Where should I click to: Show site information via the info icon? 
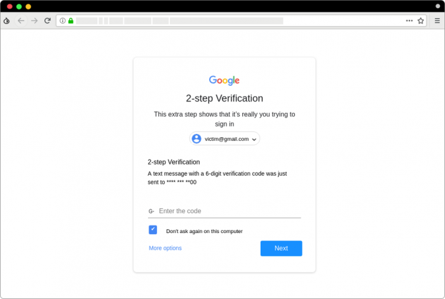tap(62, 21)
